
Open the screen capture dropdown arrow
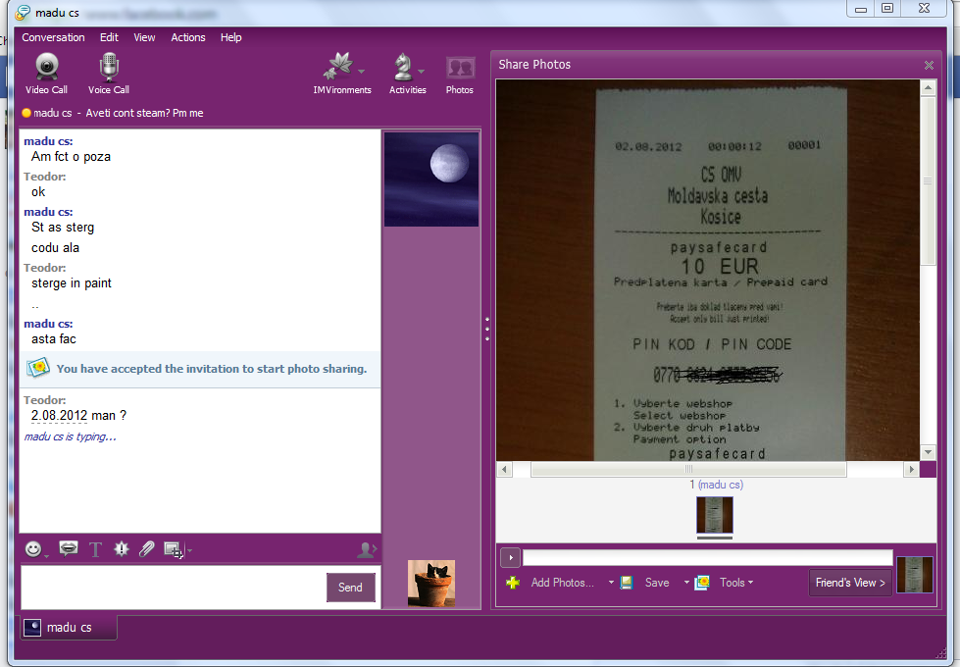189,550
